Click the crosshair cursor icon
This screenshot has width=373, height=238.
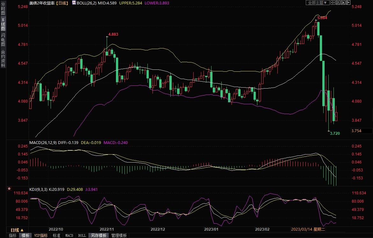(333, 3)
